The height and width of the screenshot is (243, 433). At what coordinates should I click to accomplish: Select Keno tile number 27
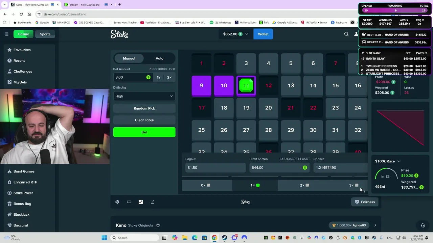246,130
